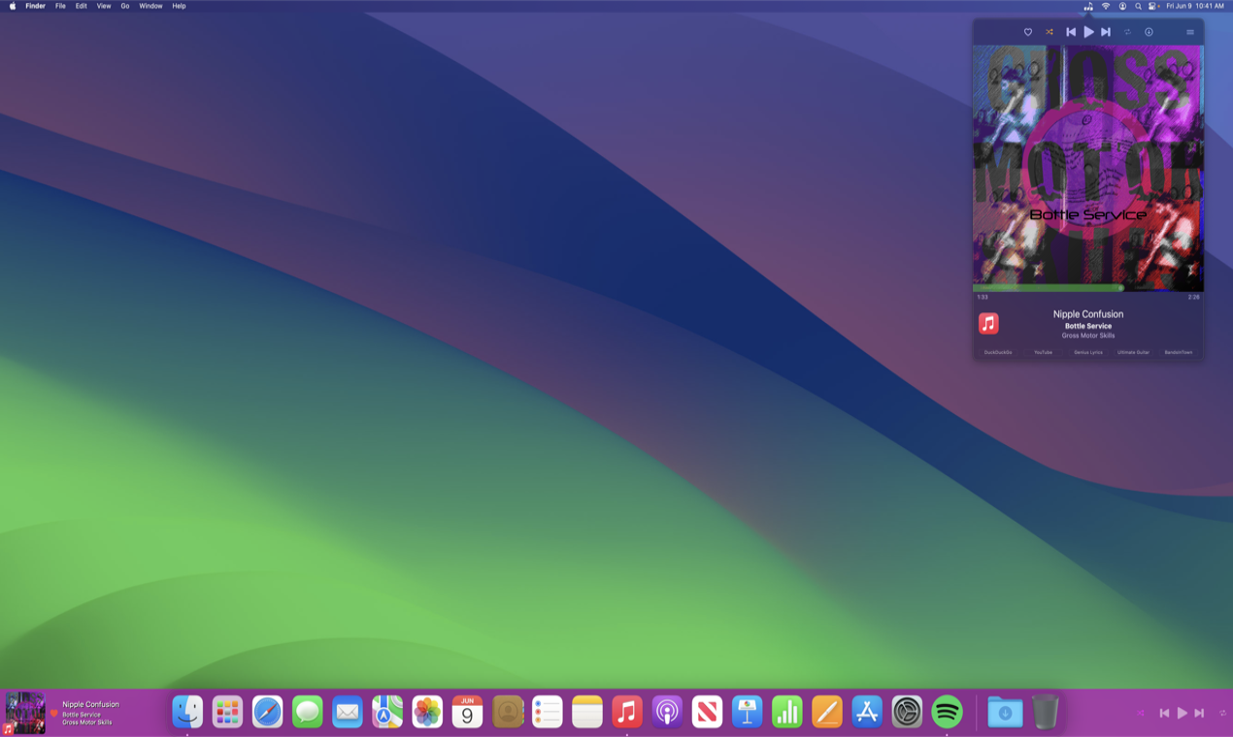Click next track in Dock player controls
The height and width of the screenshot is (737, 1233).
tap(1199, 713)
